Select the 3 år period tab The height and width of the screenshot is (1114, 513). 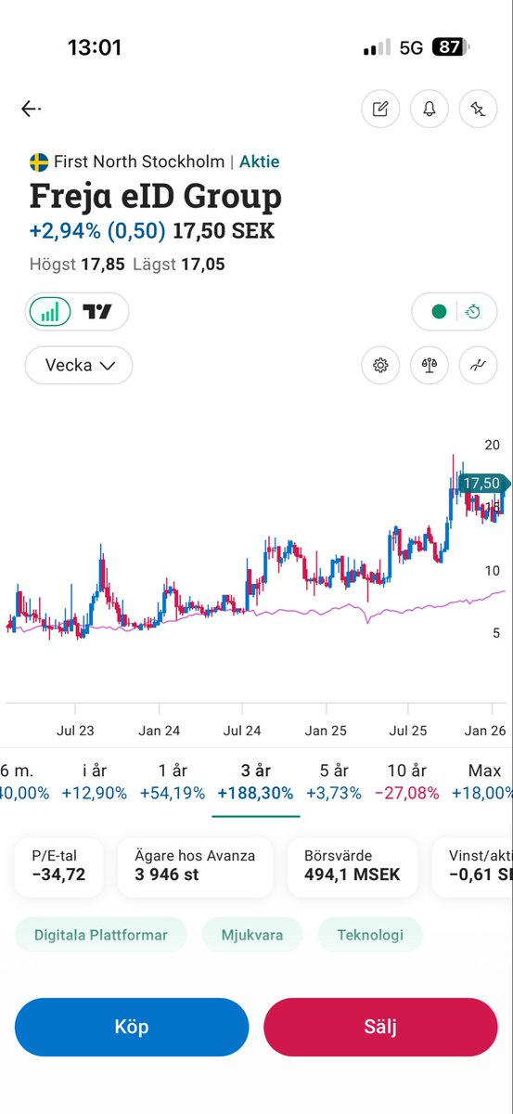point(255,782)
